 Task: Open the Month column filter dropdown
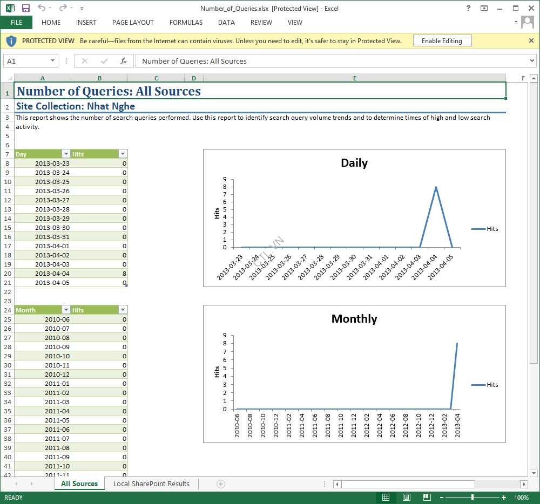click(66, 310)
